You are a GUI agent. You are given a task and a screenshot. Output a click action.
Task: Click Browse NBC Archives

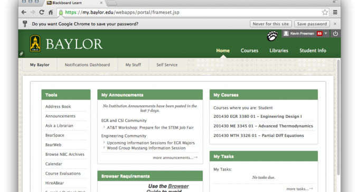[x=65, y=154]
